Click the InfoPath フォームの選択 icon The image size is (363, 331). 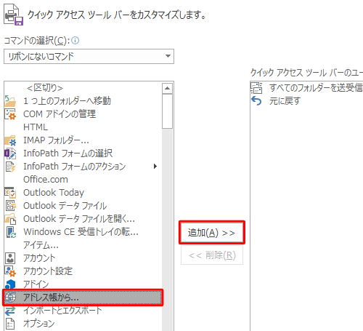click(x=10, y=153)
